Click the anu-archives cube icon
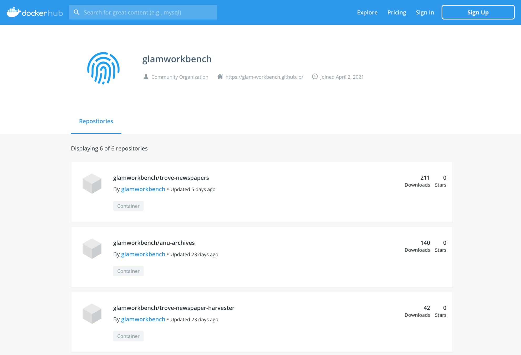The width and height of the screenshot is (521, 355). (x=92, y=248)
